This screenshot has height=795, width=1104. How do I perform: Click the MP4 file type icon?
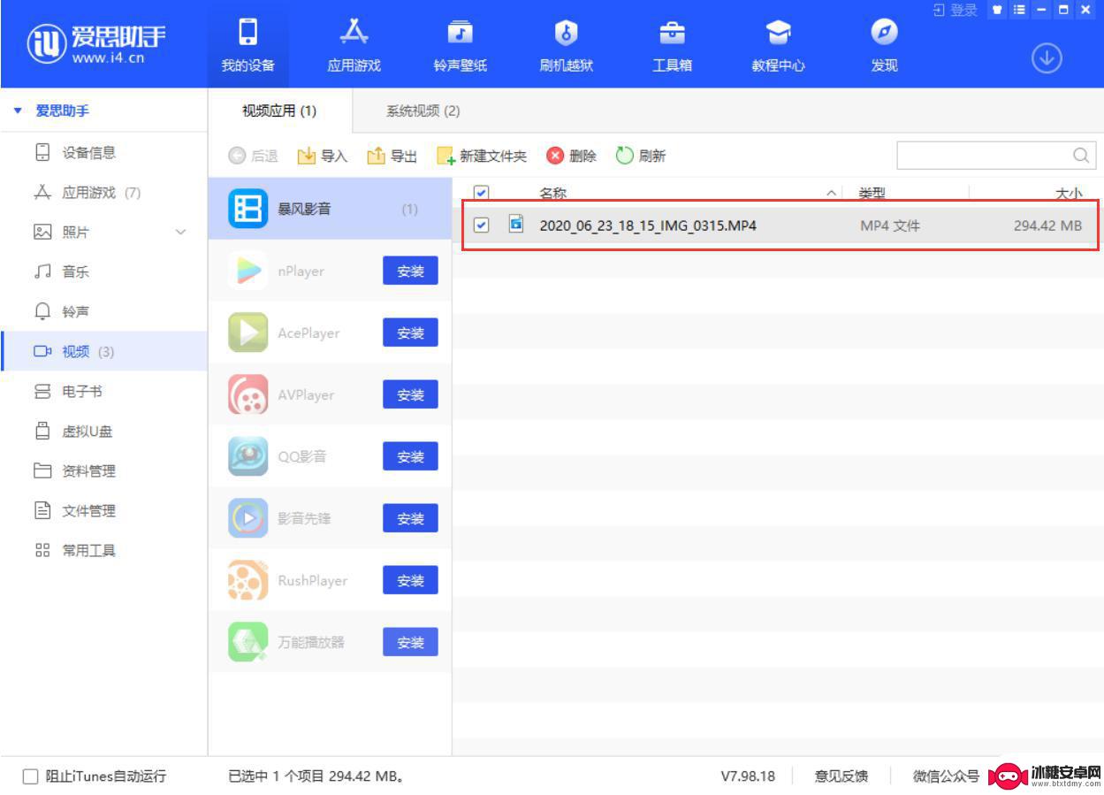pyautogui.click(x=516, y=224)
